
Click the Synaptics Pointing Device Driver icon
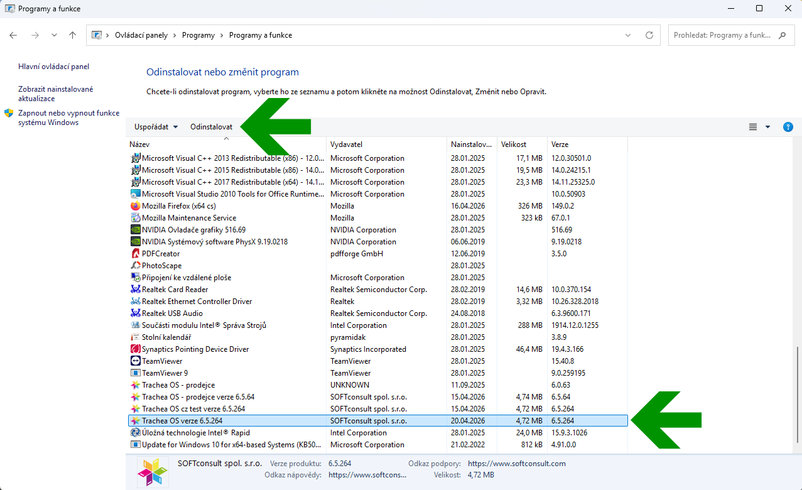click(x=135, y=349)
